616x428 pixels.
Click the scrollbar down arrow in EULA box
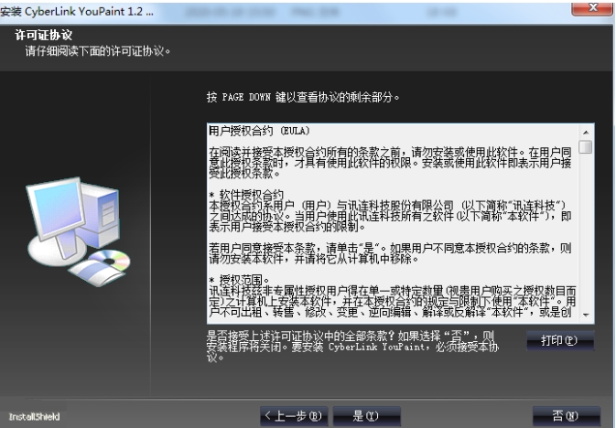586,315
